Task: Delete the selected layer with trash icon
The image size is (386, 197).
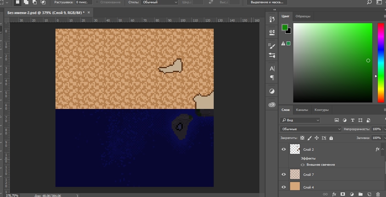Action: tap(378, 194)
